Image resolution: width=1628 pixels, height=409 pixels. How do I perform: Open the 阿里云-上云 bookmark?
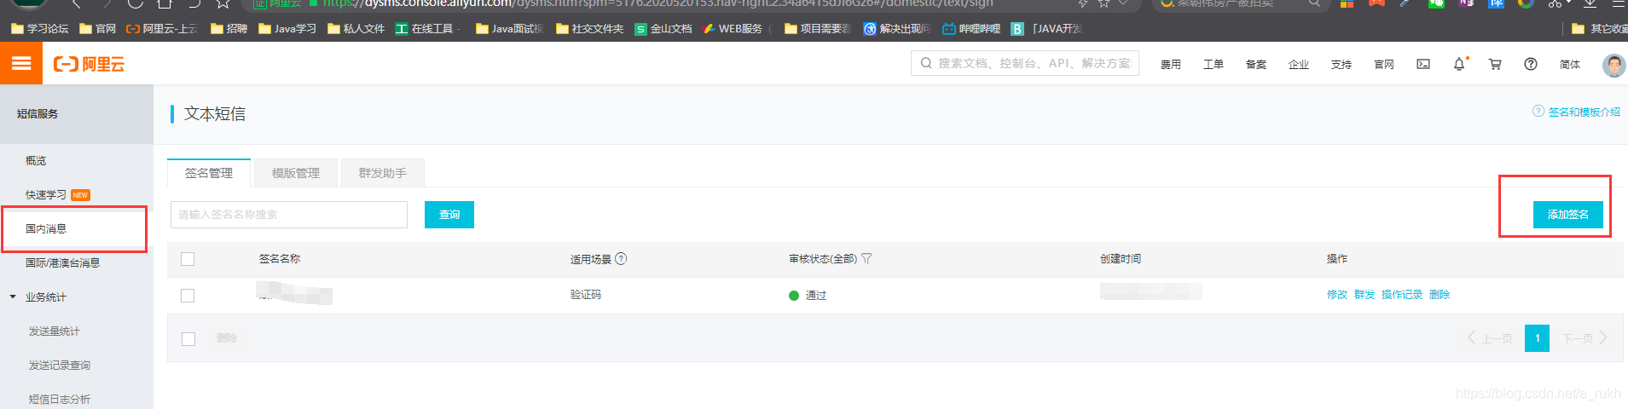pyautogui.click(x=162, y=28)
